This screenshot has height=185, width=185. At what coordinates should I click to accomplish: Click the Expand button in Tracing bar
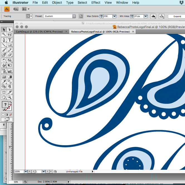(x=177, y=16)
